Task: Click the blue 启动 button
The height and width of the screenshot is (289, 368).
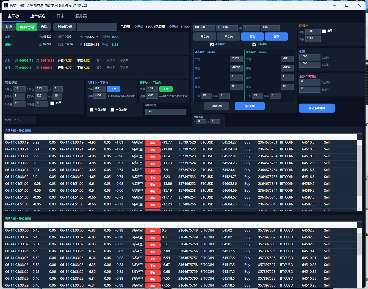Action: click(x=253, y=37)
